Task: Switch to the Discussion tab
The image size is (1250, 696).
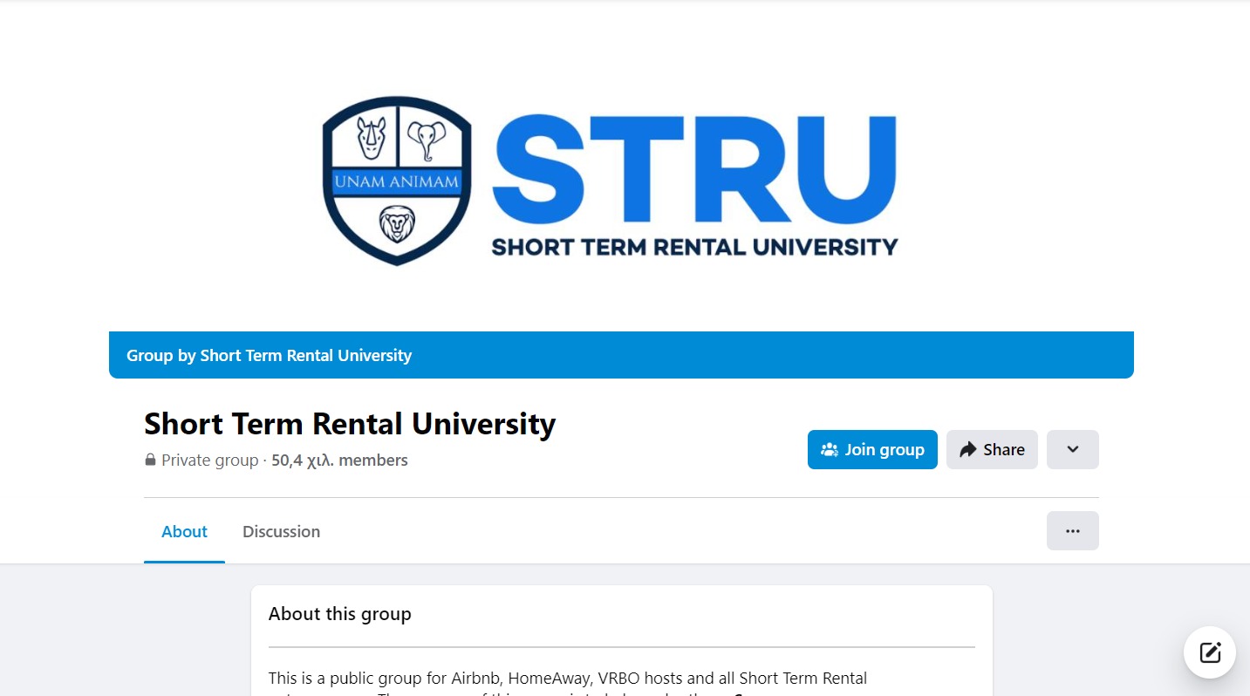Action: [x=281, y=531]
